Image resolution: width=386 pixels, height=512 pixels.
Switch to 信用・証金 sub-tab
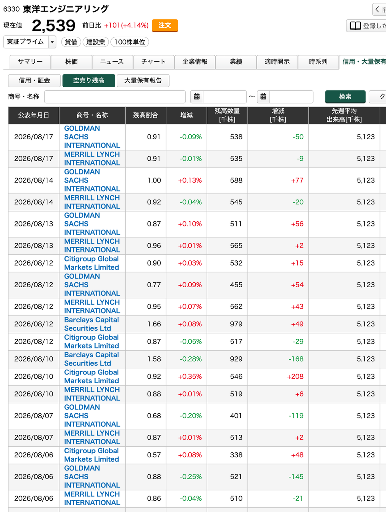[x=34, y=80]
